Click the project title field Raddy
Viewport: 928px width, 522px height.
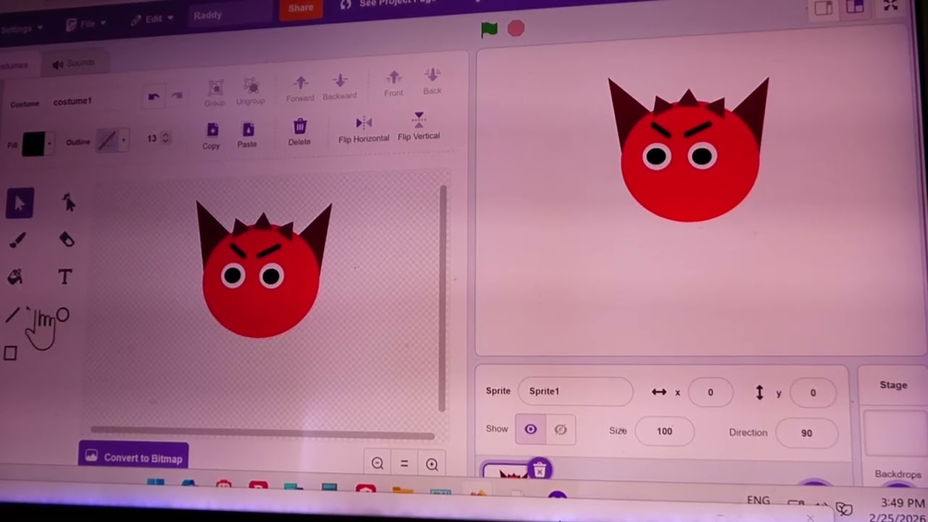point(231,14)
